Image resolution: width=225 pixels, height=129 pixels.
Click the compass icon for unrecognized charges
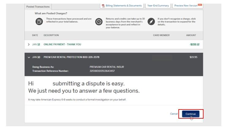click(x=151, y=22)
